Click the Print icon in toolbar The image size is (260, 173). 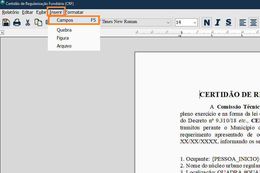click(x=17, y=22)
